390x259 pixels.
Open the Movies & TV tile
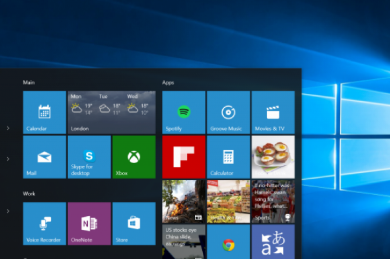point(273,112)
